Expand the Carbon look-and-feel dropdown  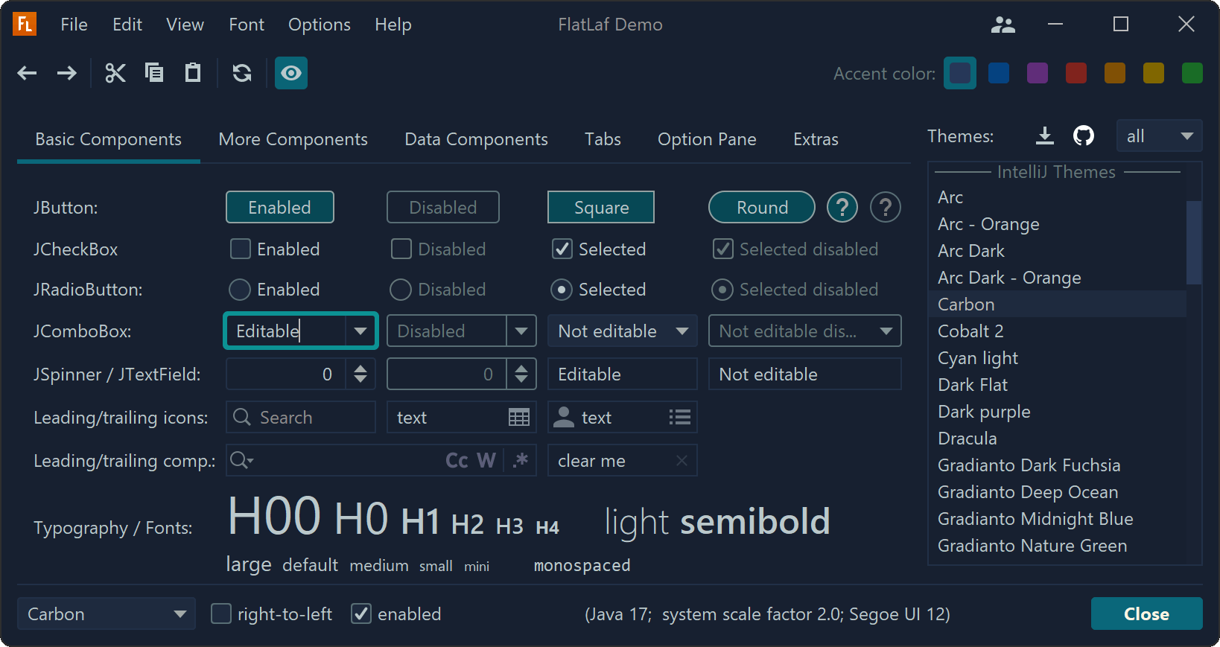point(106,613)
